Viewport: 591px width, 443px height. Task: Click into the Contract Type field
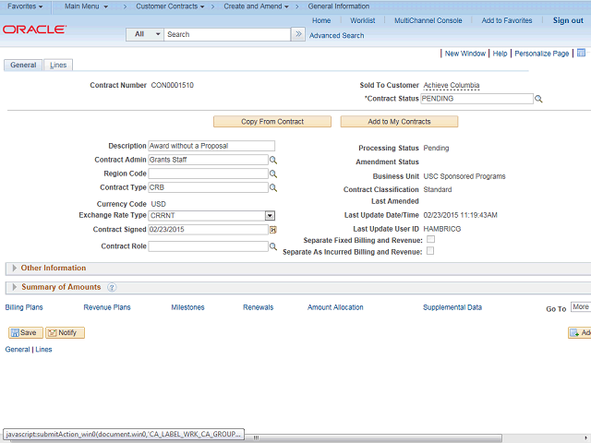pyautogui.click(x=208, y=187)
